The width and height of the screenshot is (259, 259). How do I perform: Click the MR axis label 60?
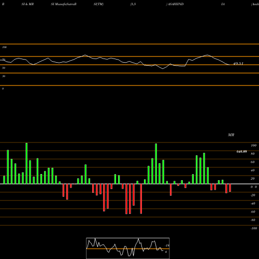coord(253,162)
